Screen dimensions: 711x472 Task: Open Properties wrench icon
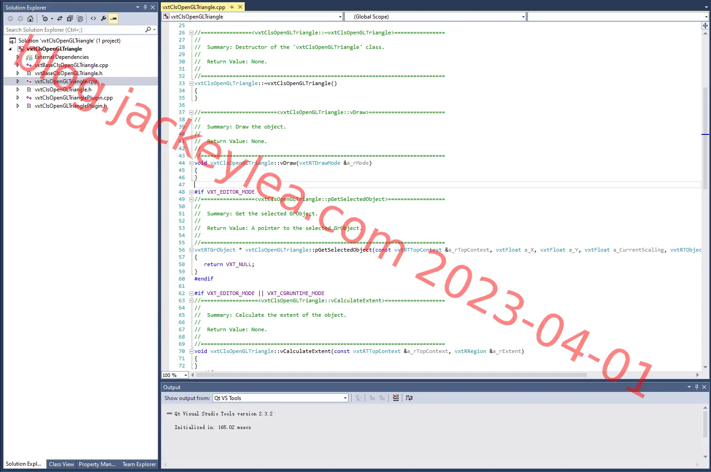(x=103, y=19)
